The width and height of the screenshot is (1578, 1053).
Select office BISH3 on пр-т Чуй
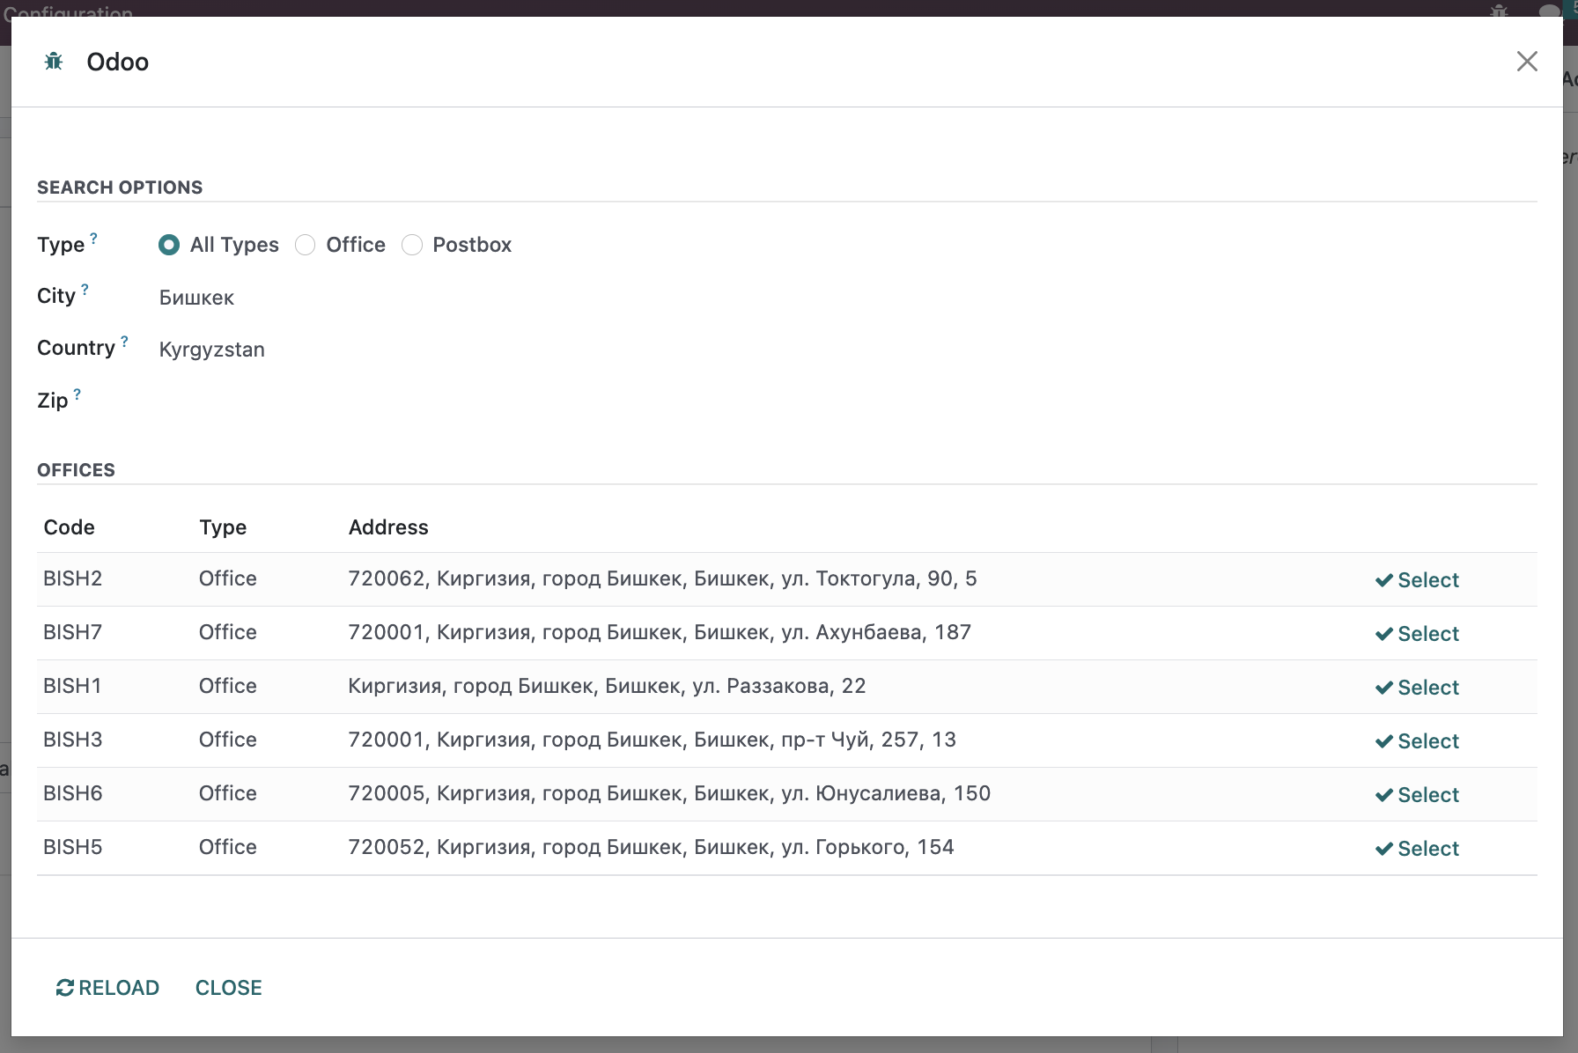point(1417,741)
